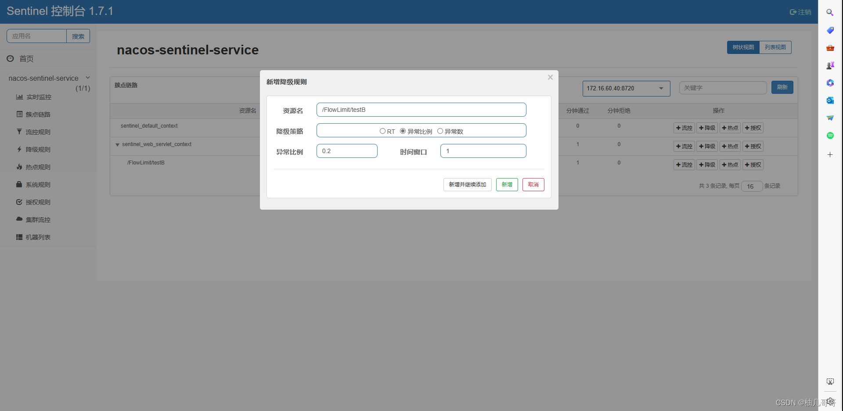Viewport: 843px width, 411px height.
Task: Click +热点 for sentinel_web_servlet_context row
Action: pos(730,147)
